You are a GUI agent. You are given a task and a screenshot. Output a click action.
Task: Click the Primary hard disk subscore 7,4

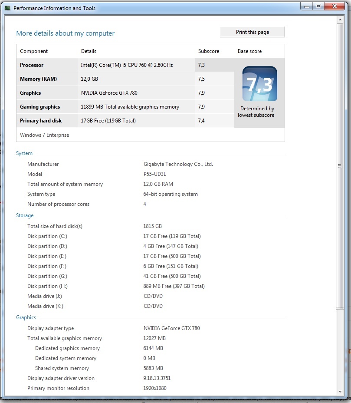coord(201,121)
